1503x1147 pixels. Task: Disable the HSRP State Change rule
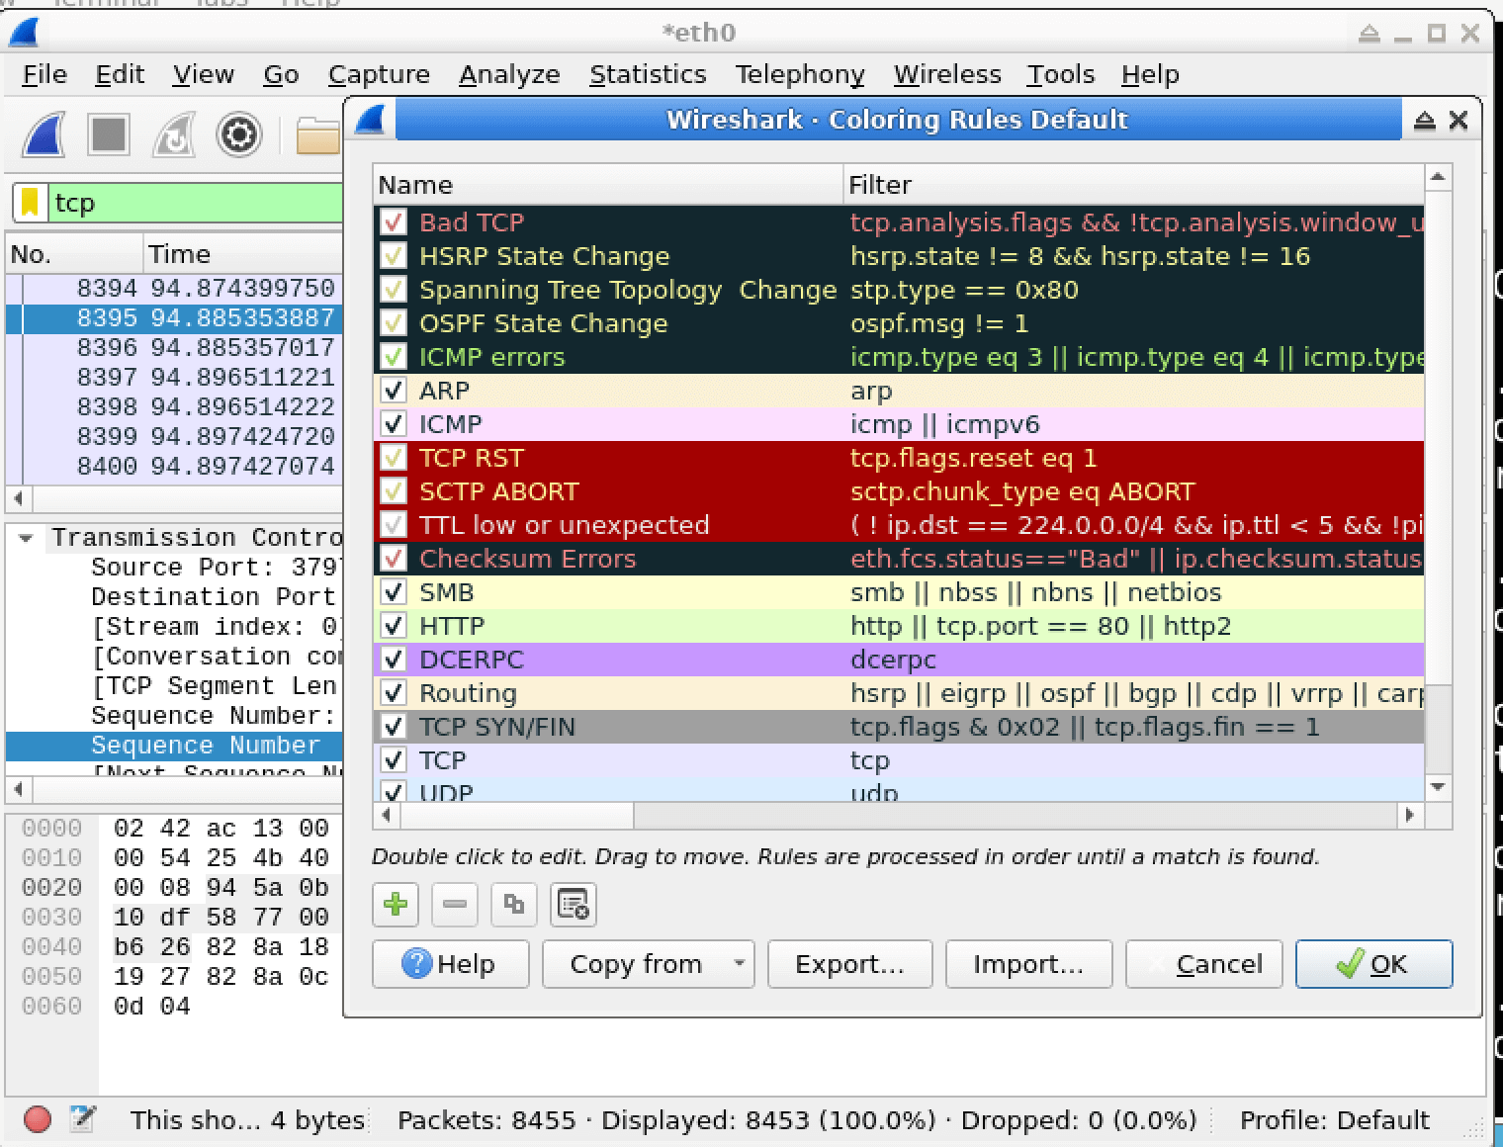[394, 256]
